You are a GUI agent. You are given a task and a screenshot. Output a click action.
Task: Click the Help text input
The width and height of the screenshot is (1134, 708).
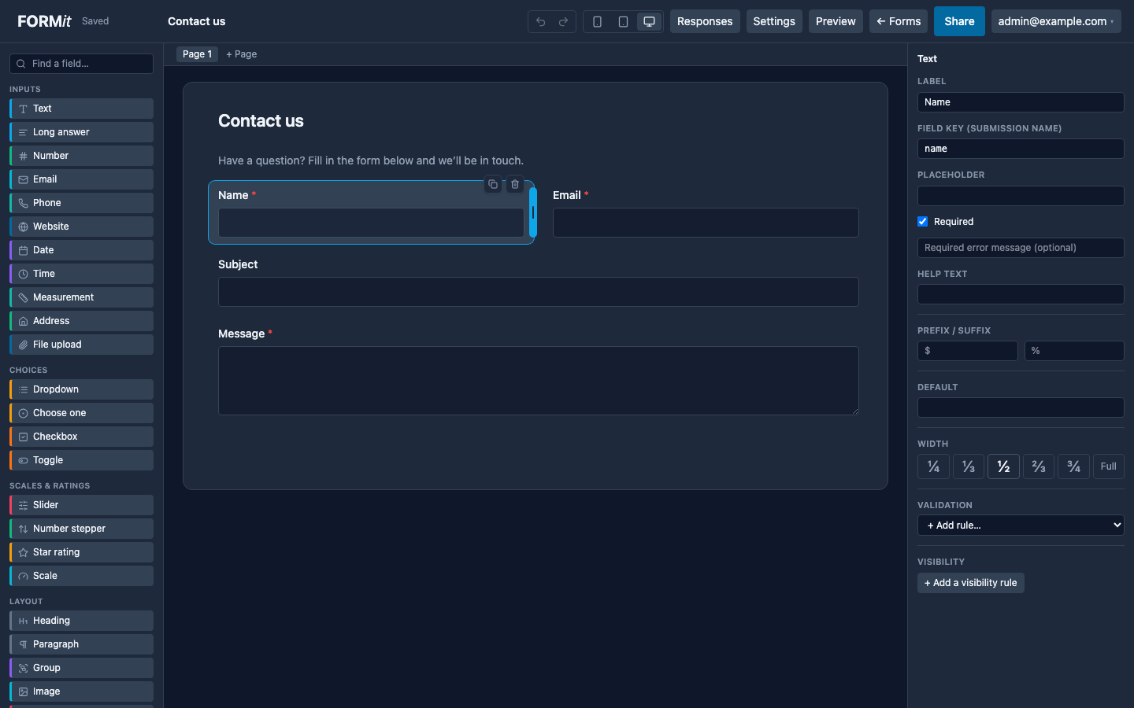(1021, 294)
